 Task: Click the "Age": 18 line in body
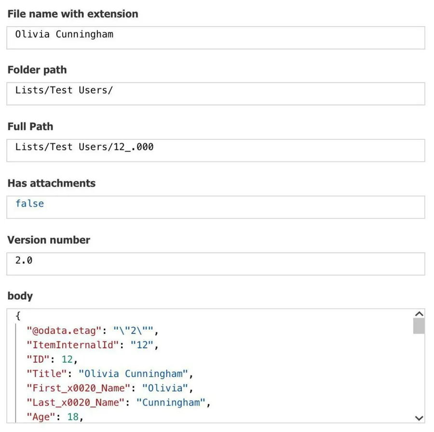click(x=58, y=417)
